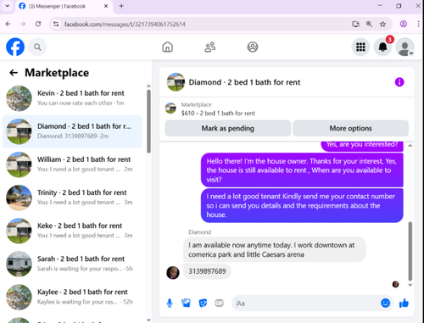
Task: Choose a sticker
Action: (x=203, y=304)
